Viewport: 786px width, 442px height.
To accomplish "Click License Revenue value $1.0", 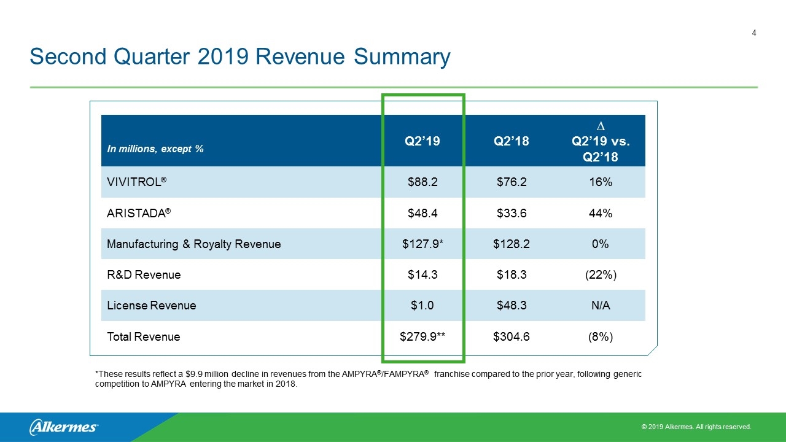I will click(422, 305).
